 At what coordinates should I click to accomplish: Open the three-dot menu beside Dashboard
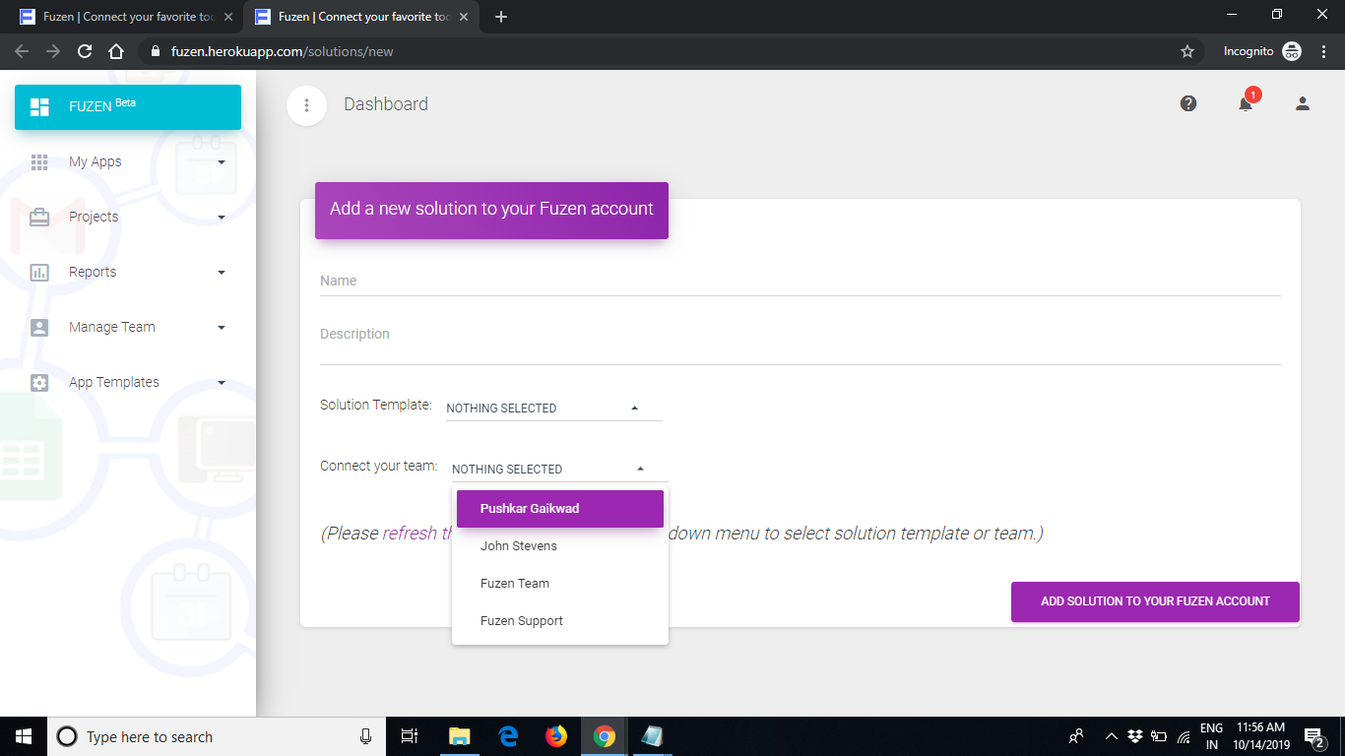point(306,105)
